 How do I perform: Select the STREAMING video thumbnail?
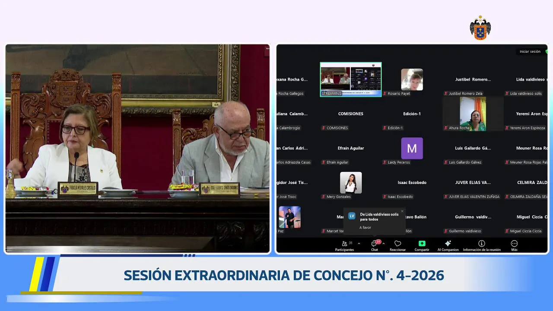pos(351,79)
